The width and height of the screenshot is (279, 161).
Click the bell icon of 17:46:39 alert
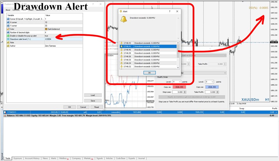121,53
